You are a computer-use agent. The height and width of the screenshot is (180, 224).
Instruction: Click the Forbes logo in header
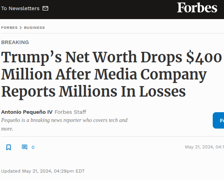pos(197,7)
